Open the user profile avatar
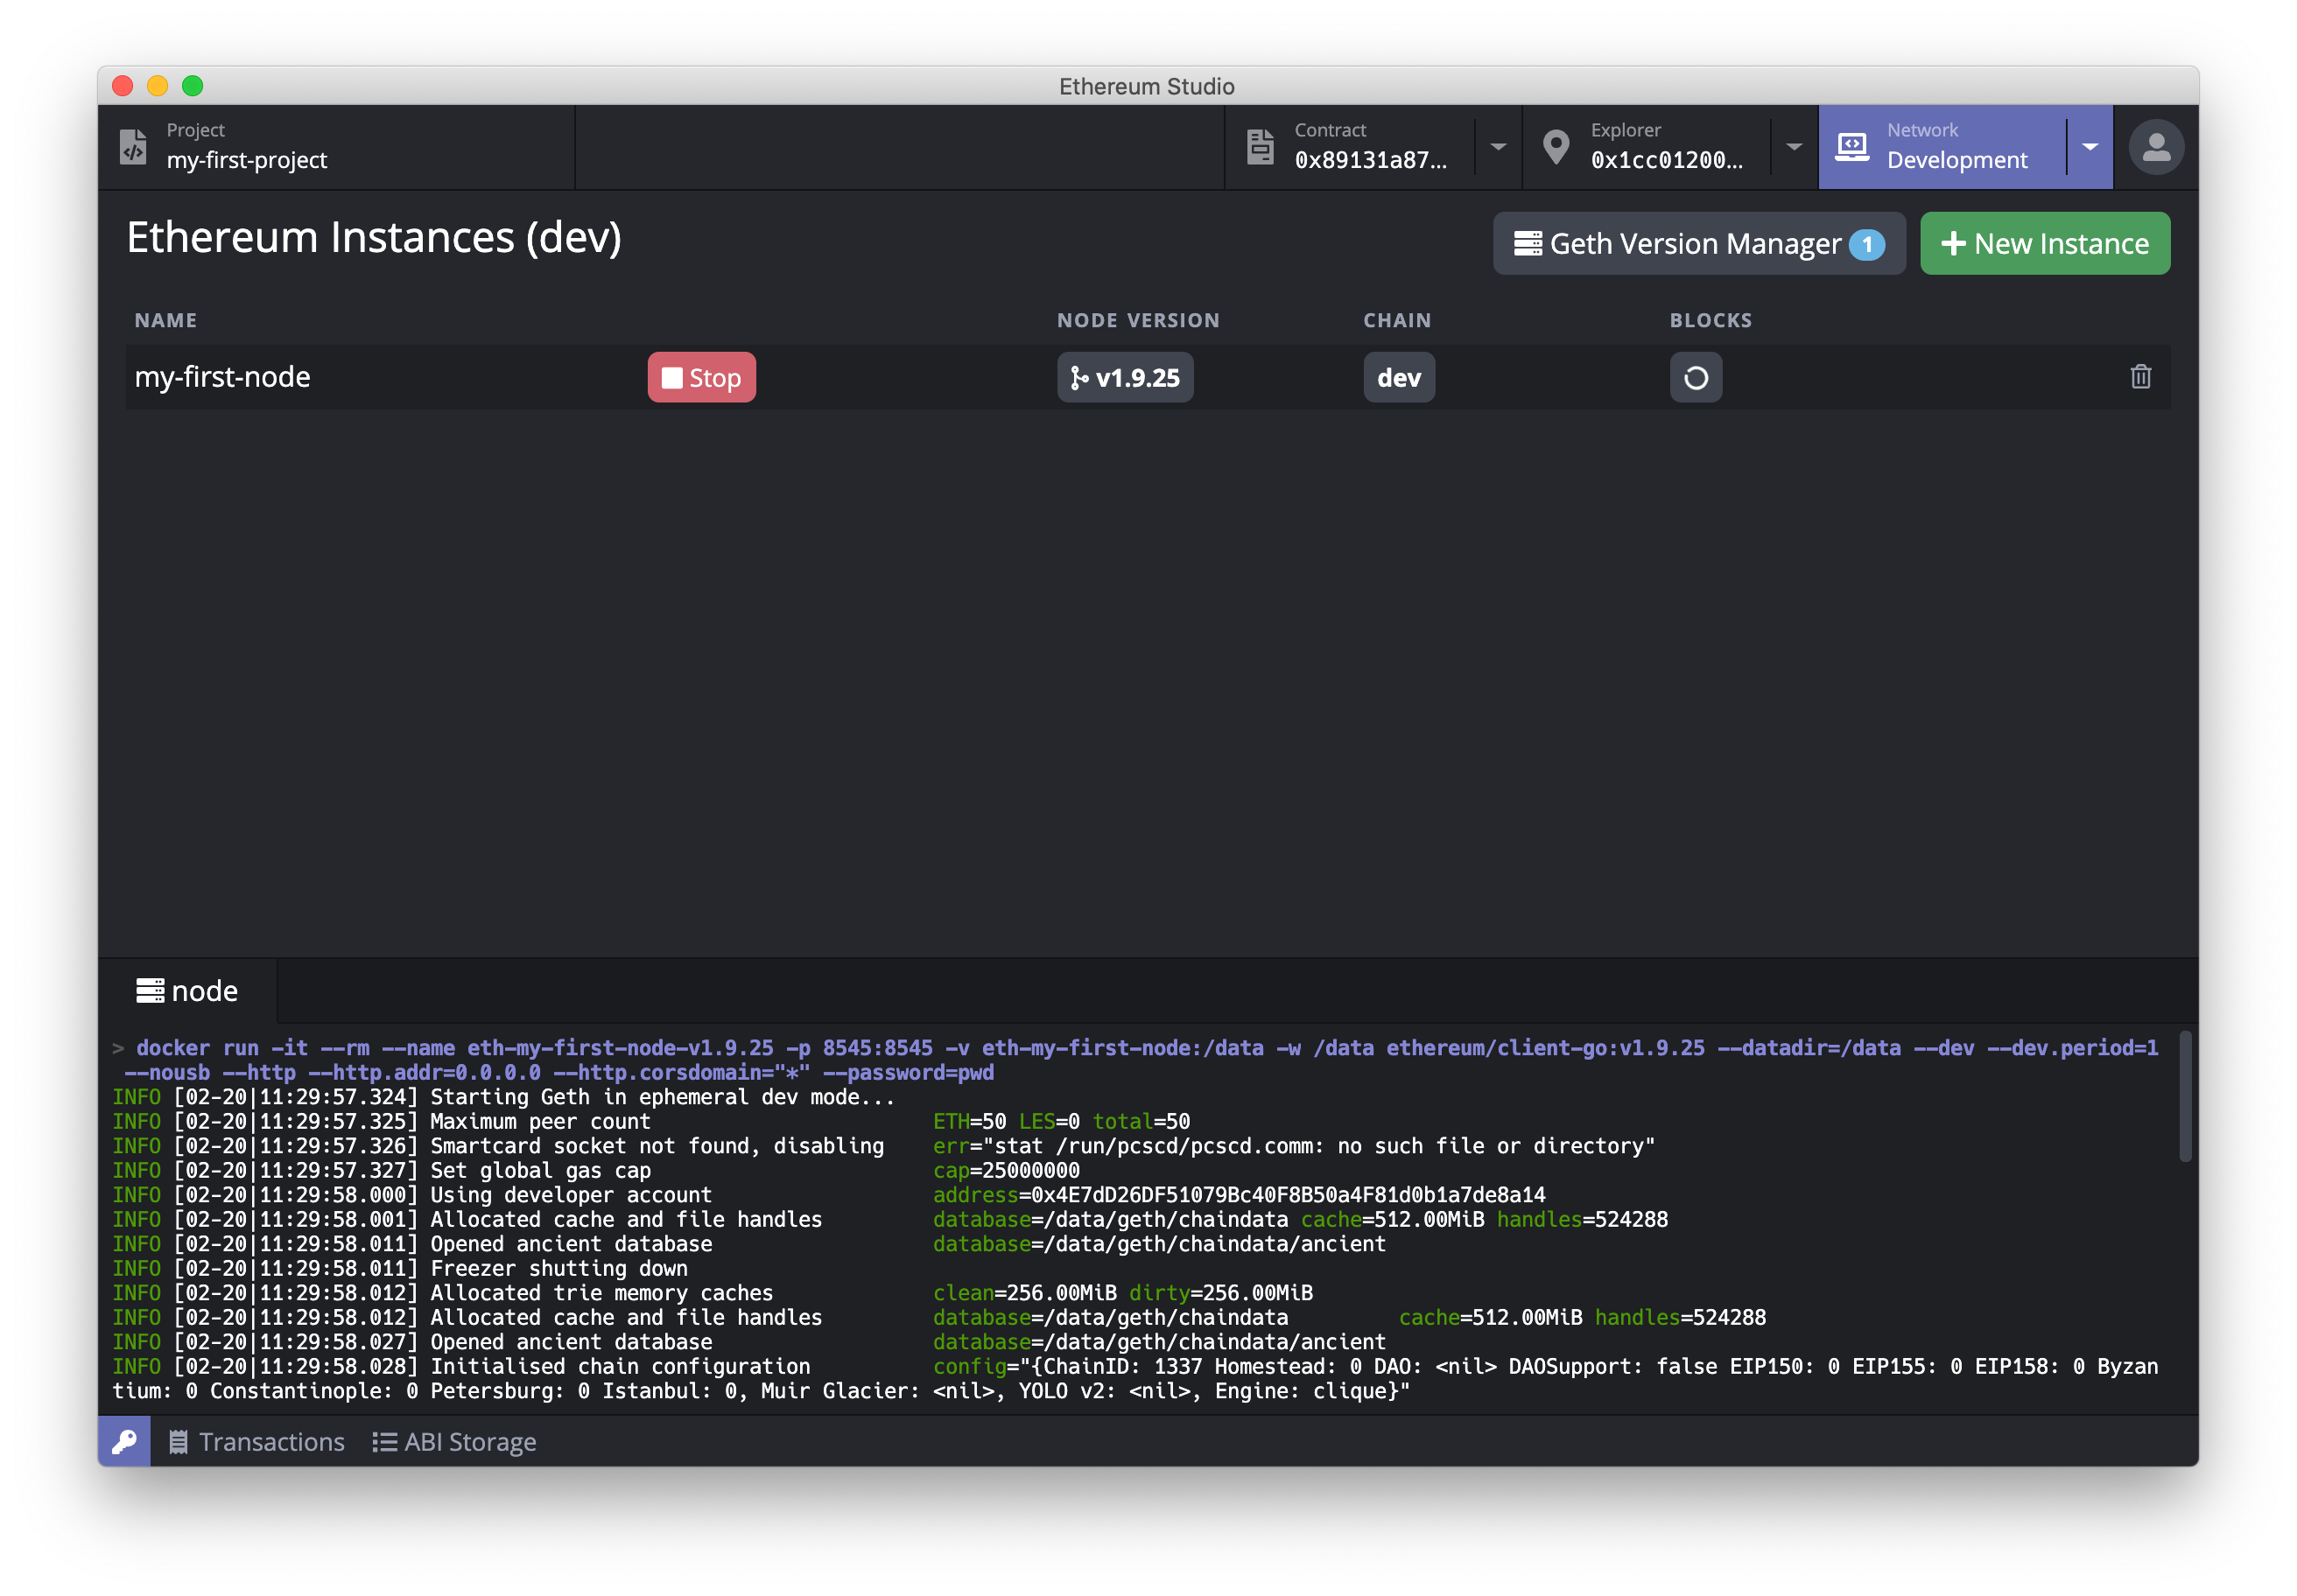 point(2156,147)
